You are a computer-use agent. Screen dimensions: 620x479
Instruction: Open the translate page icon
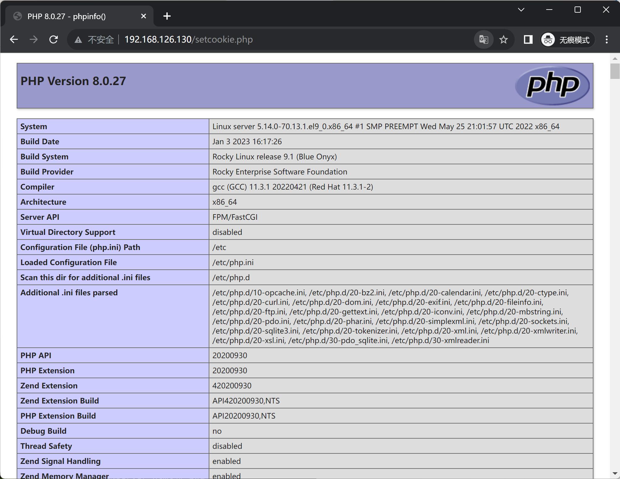[x=484, y=39]
